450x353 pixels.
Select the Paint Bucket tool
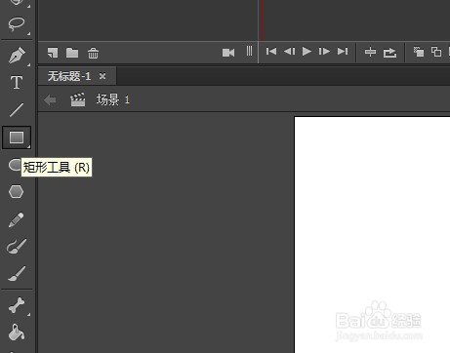pos(17,333)
